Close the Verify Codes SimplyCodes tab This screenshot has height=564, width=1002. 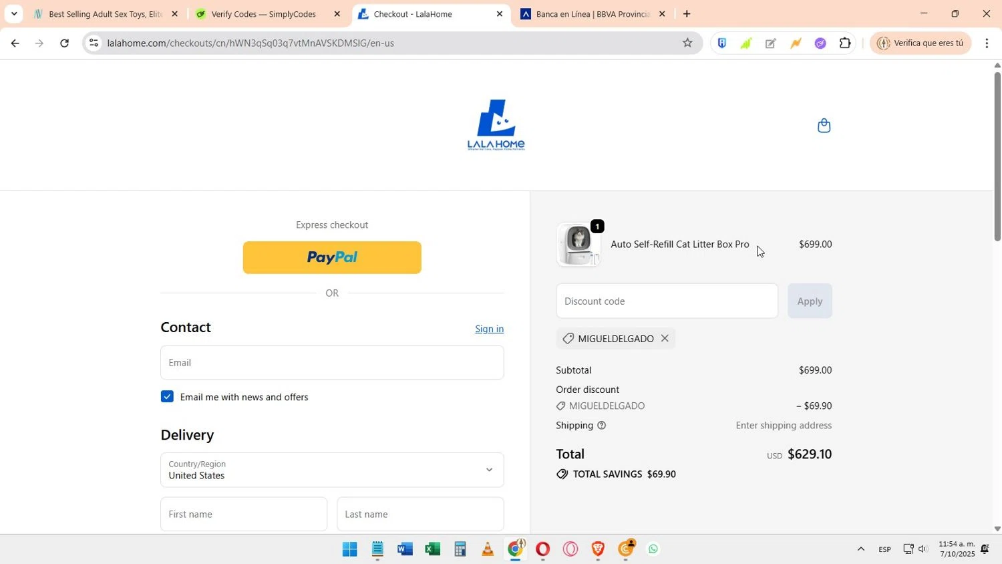tap(337, 13)
